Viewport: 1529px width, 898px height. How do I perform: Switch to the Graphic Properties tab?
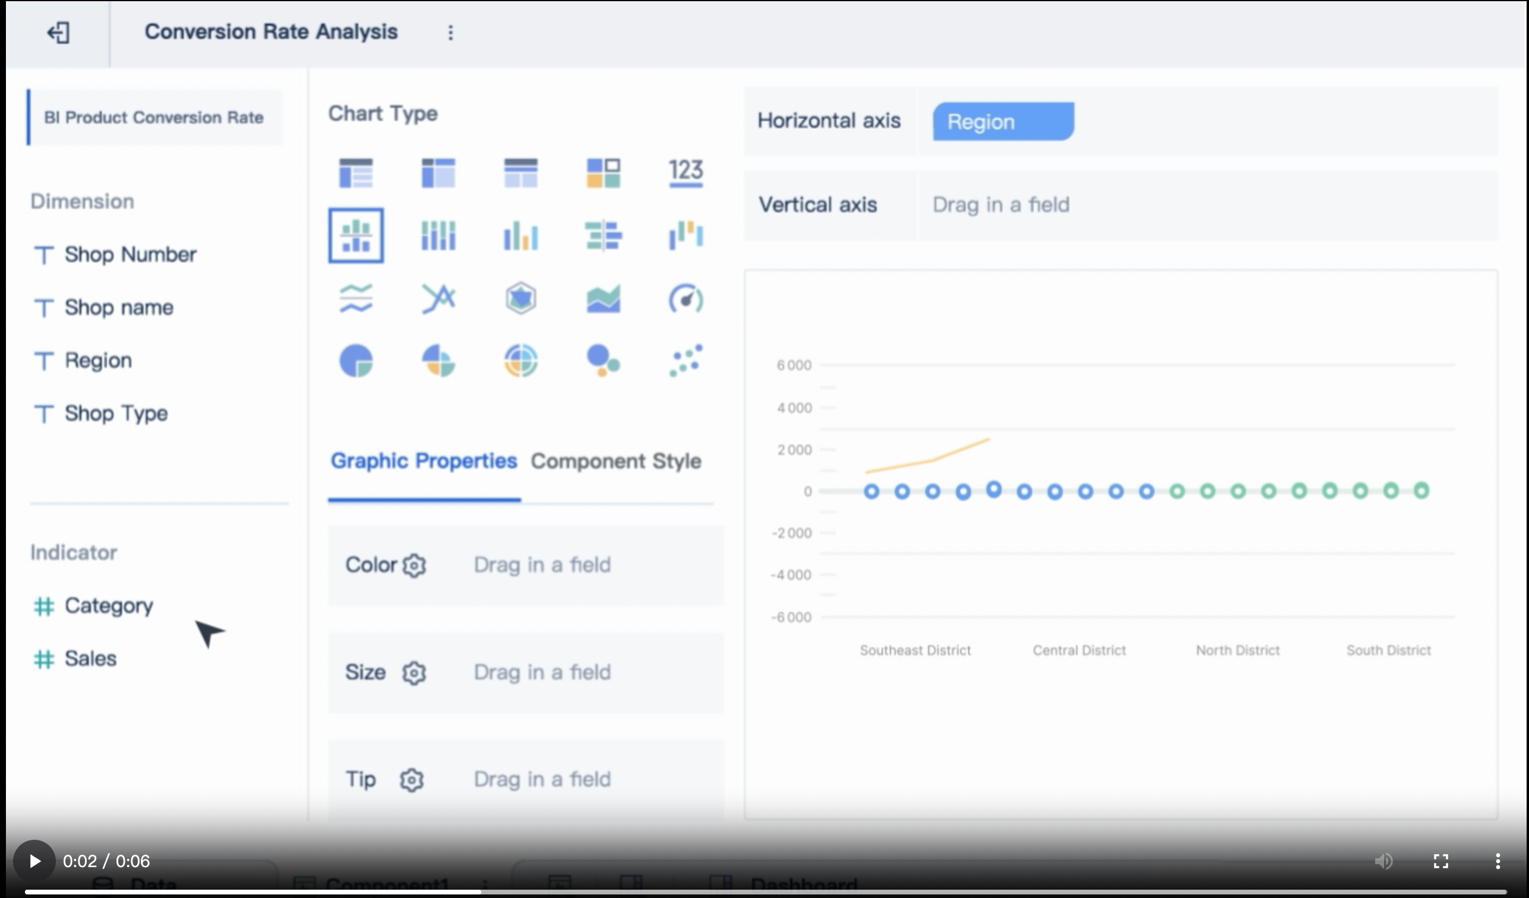click(424, 461)
